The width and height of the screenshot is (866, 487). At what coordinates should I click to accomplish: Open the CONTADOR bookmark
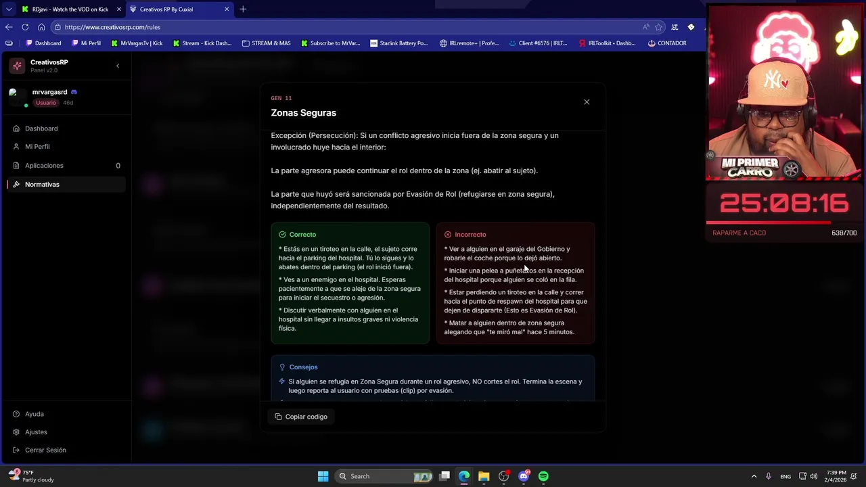(x=667, y=43)
